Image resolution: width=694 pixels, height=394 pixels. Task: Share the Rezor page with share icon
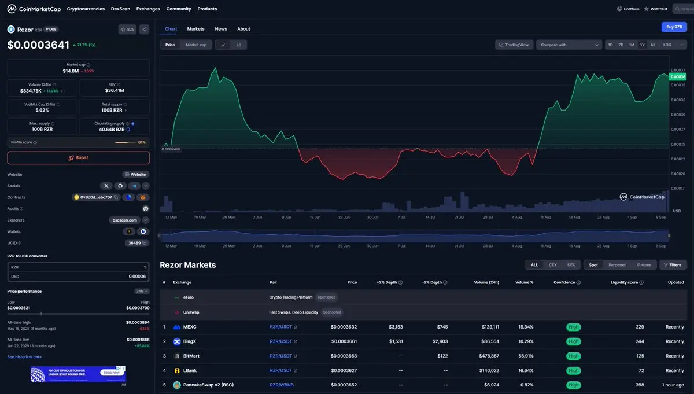click(144, 29)
